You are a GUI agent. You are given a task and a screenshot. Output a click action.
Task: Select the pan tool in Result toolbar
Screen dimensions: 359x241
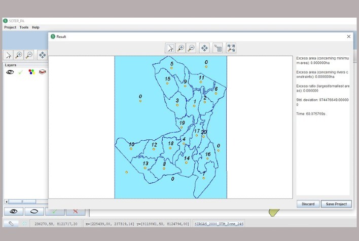click(x=204, y=48)
